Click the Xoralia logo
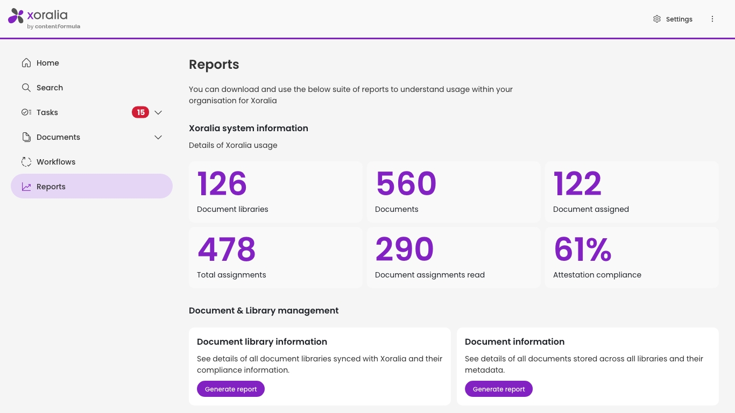The image size is (735, 413). (44, 18)
